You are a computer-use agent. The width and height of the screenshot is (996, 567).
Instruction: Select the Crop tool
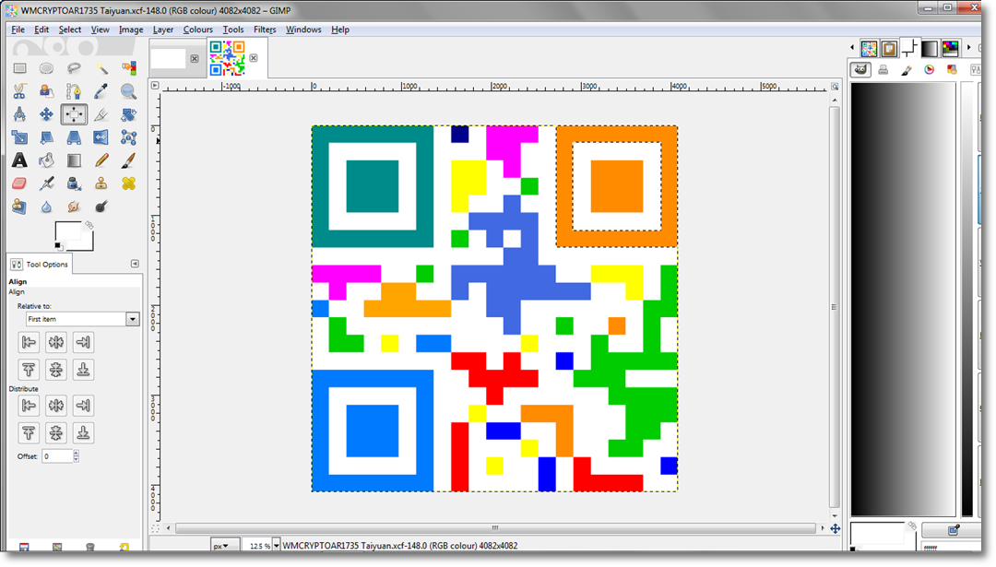(x=101, y=114)
